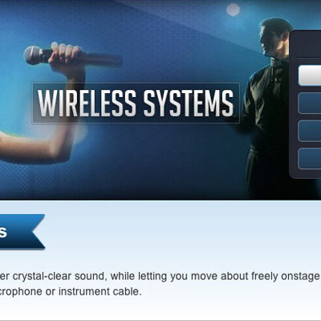Click the microphone head in the banner
This screenshot has width=321, height=321.
34,55
